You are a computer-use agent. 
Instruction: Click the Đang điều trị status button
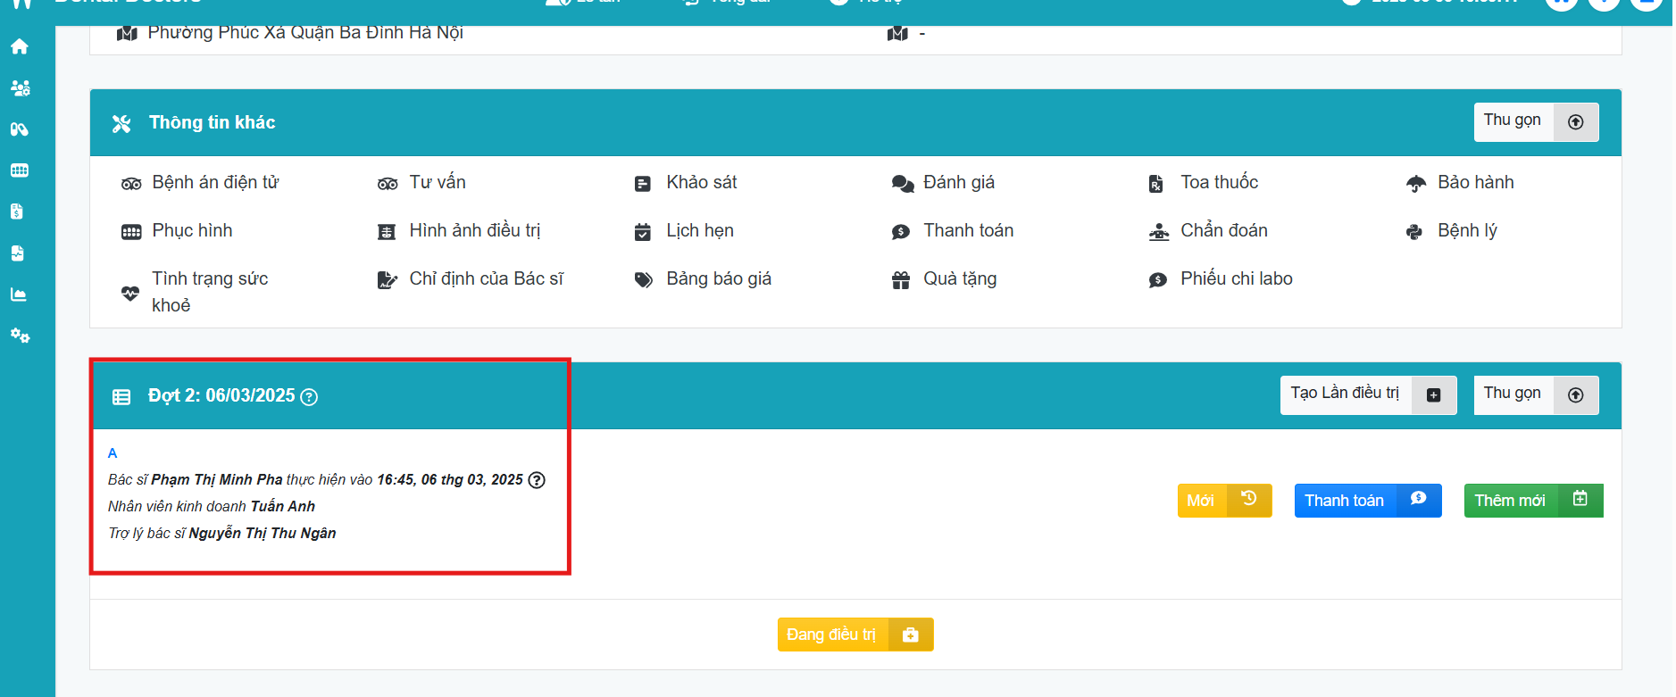[x=855, y=635]
